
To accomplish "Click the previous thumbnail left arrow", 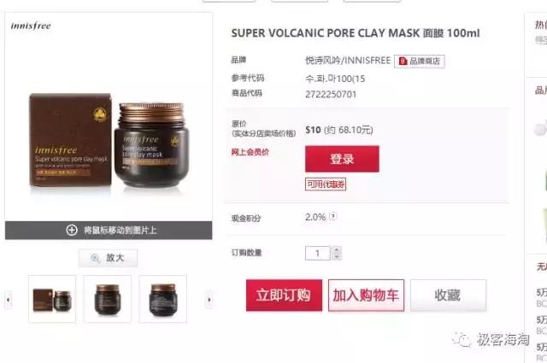I will 8,300.
